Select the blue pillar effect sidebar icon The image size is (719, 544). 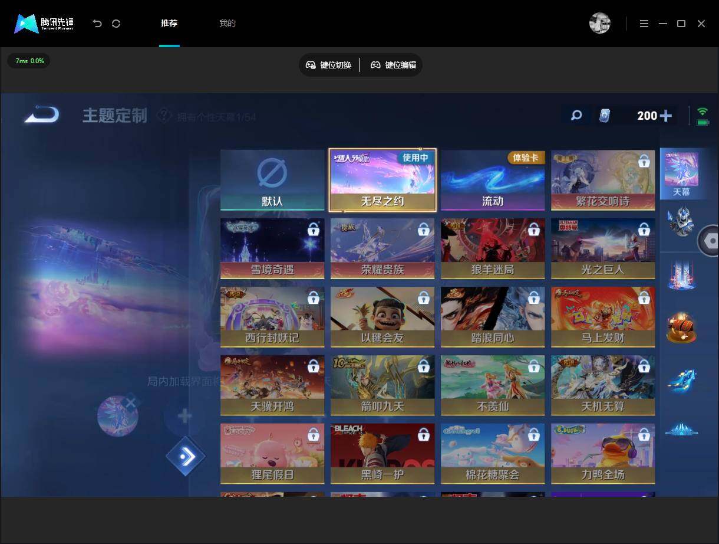coord(681,275)
